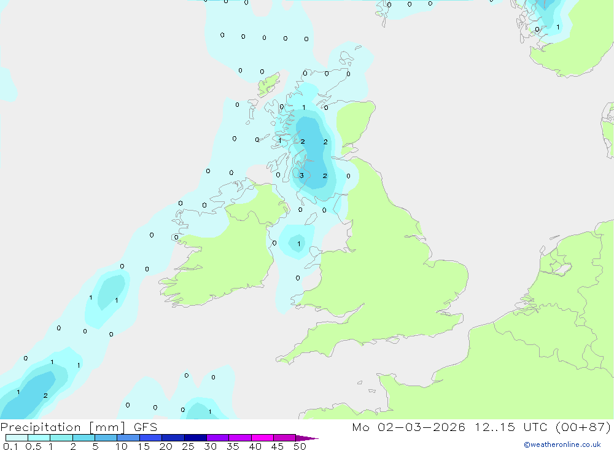The height and width of the screenshot is (450, 614).
Task: Click the 5–10 mm legend color swatch
Action: 106,438
